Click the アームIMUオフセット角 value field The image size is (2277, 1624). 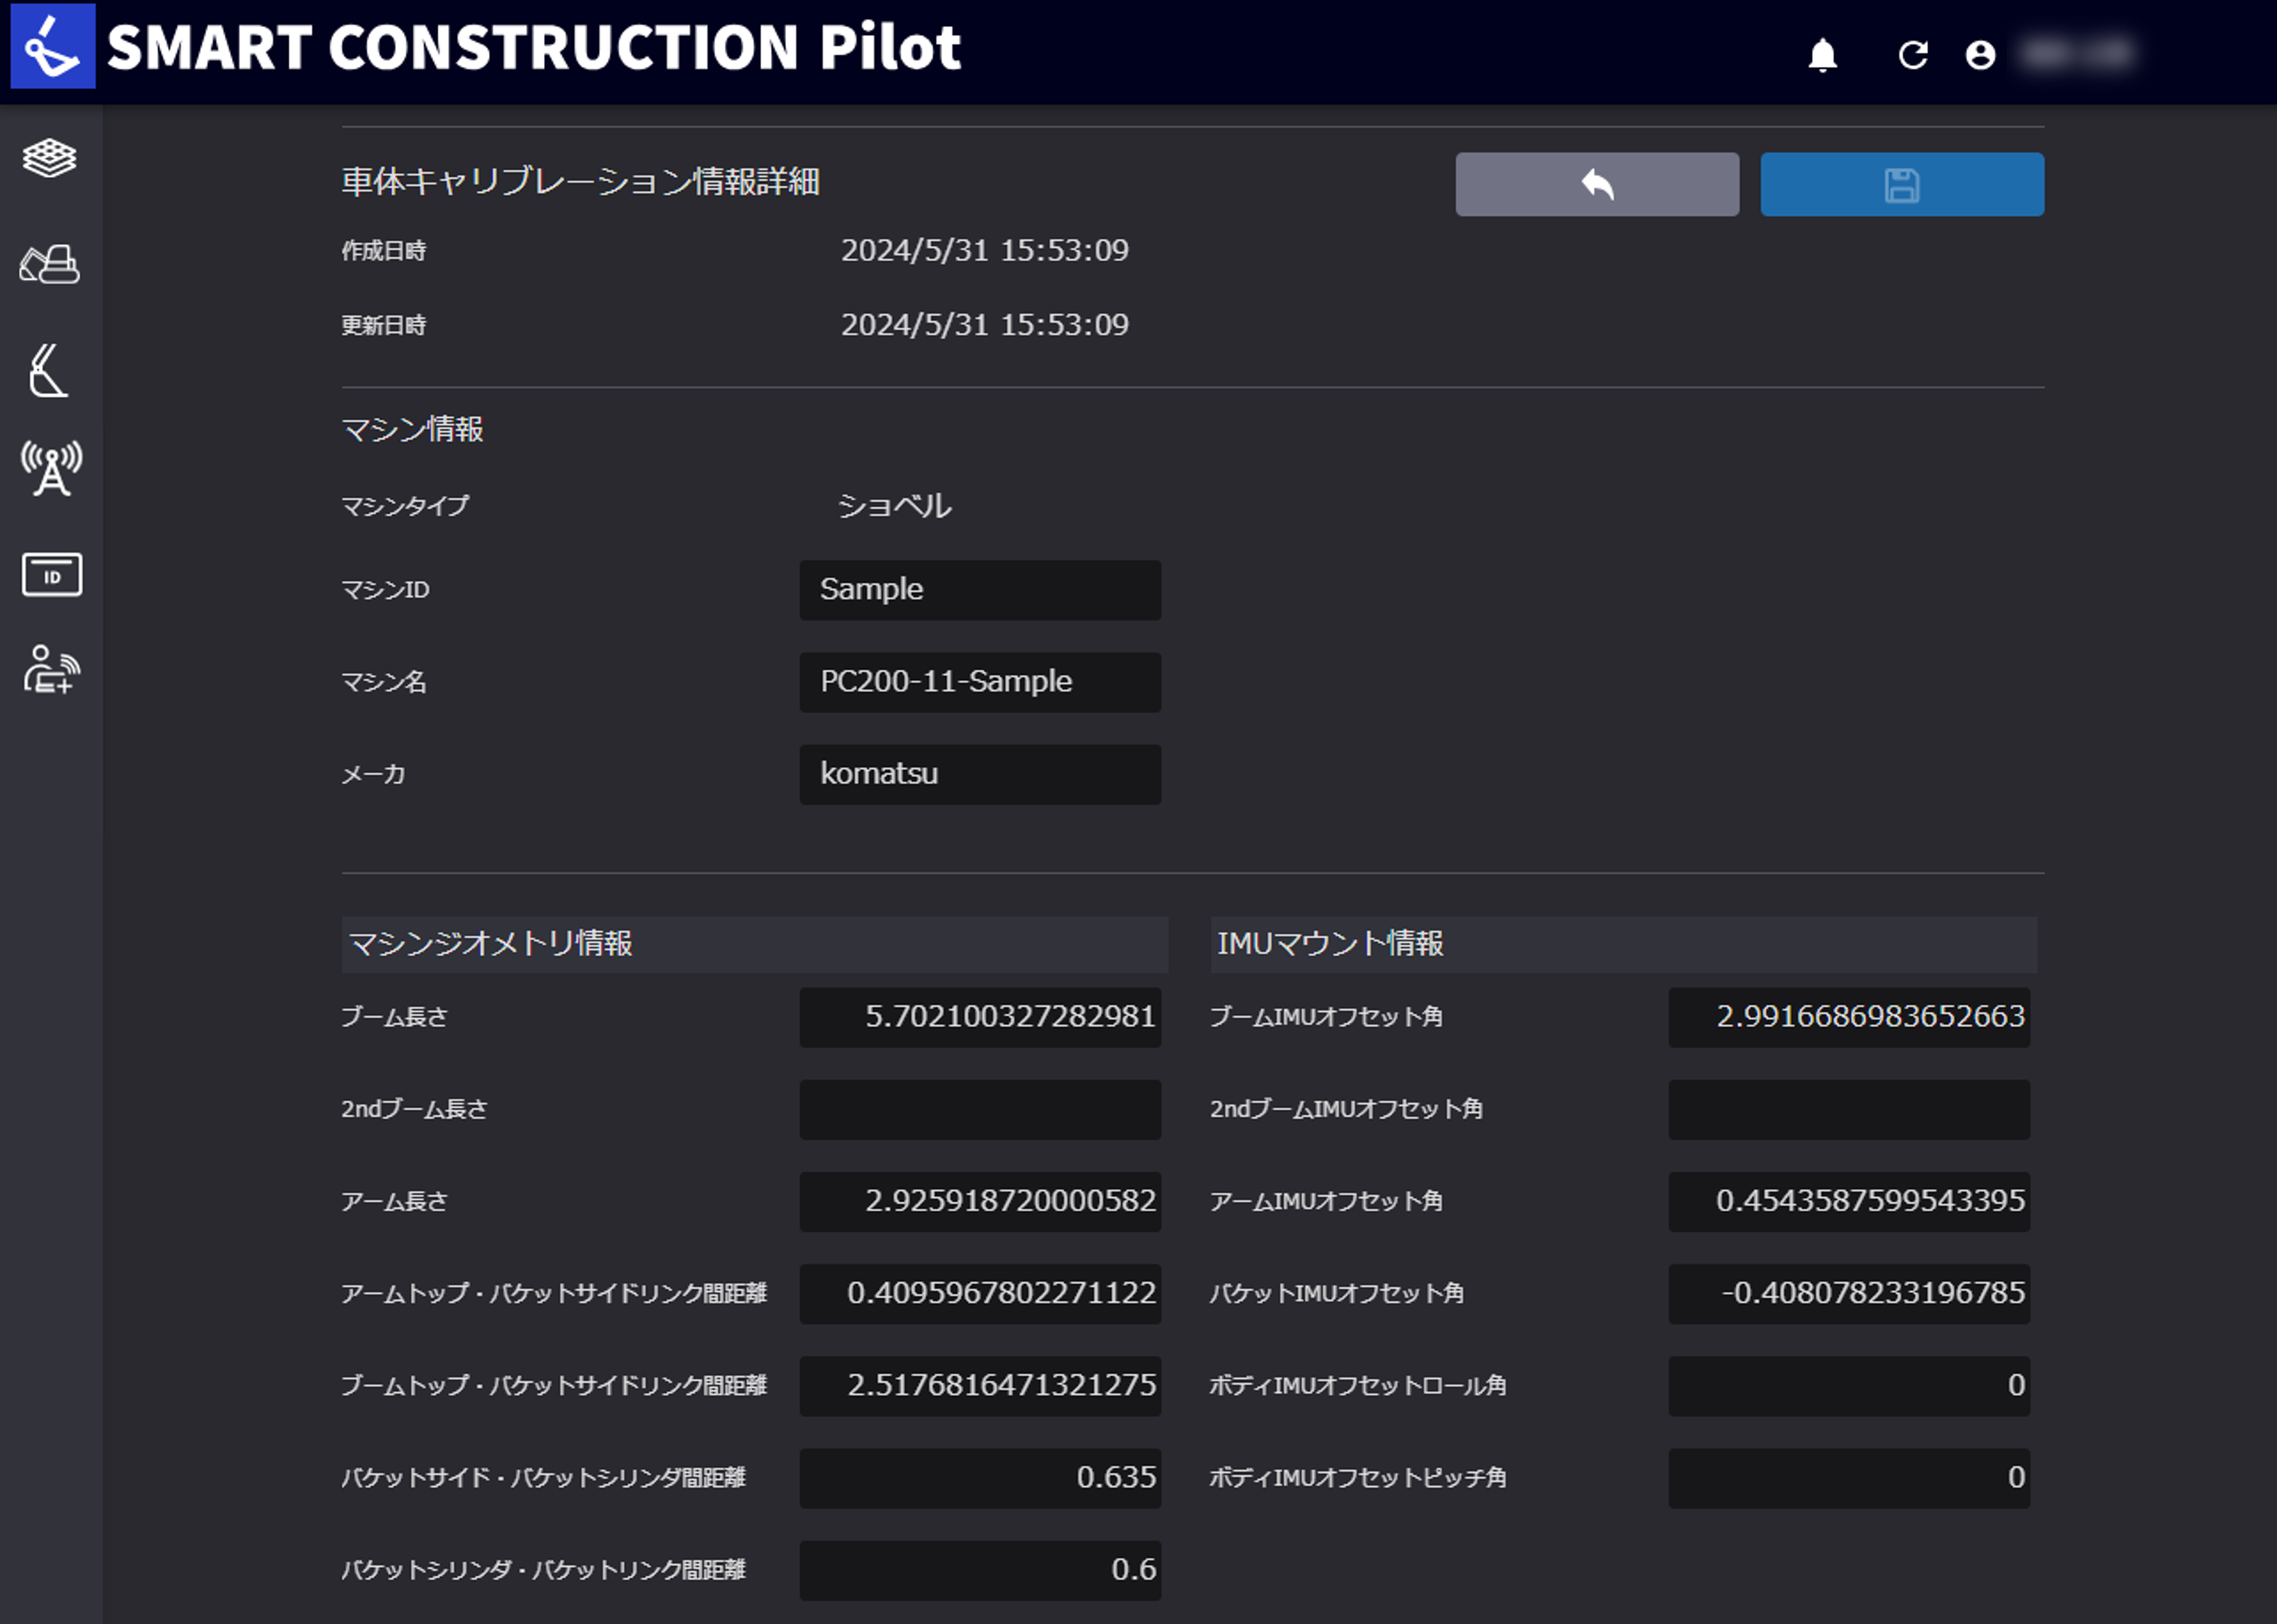point(1849,1201)
